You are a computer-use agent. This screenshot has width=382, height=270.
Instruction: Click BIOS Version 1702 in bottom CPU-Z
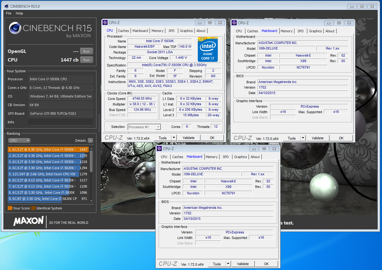point(228,213)
